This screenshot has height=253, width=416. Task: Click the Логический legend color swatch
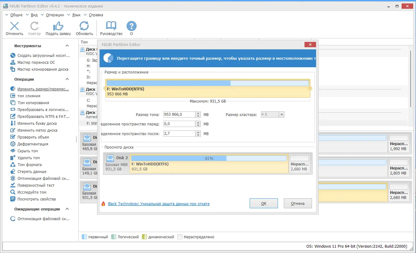[x=114, y=237]
